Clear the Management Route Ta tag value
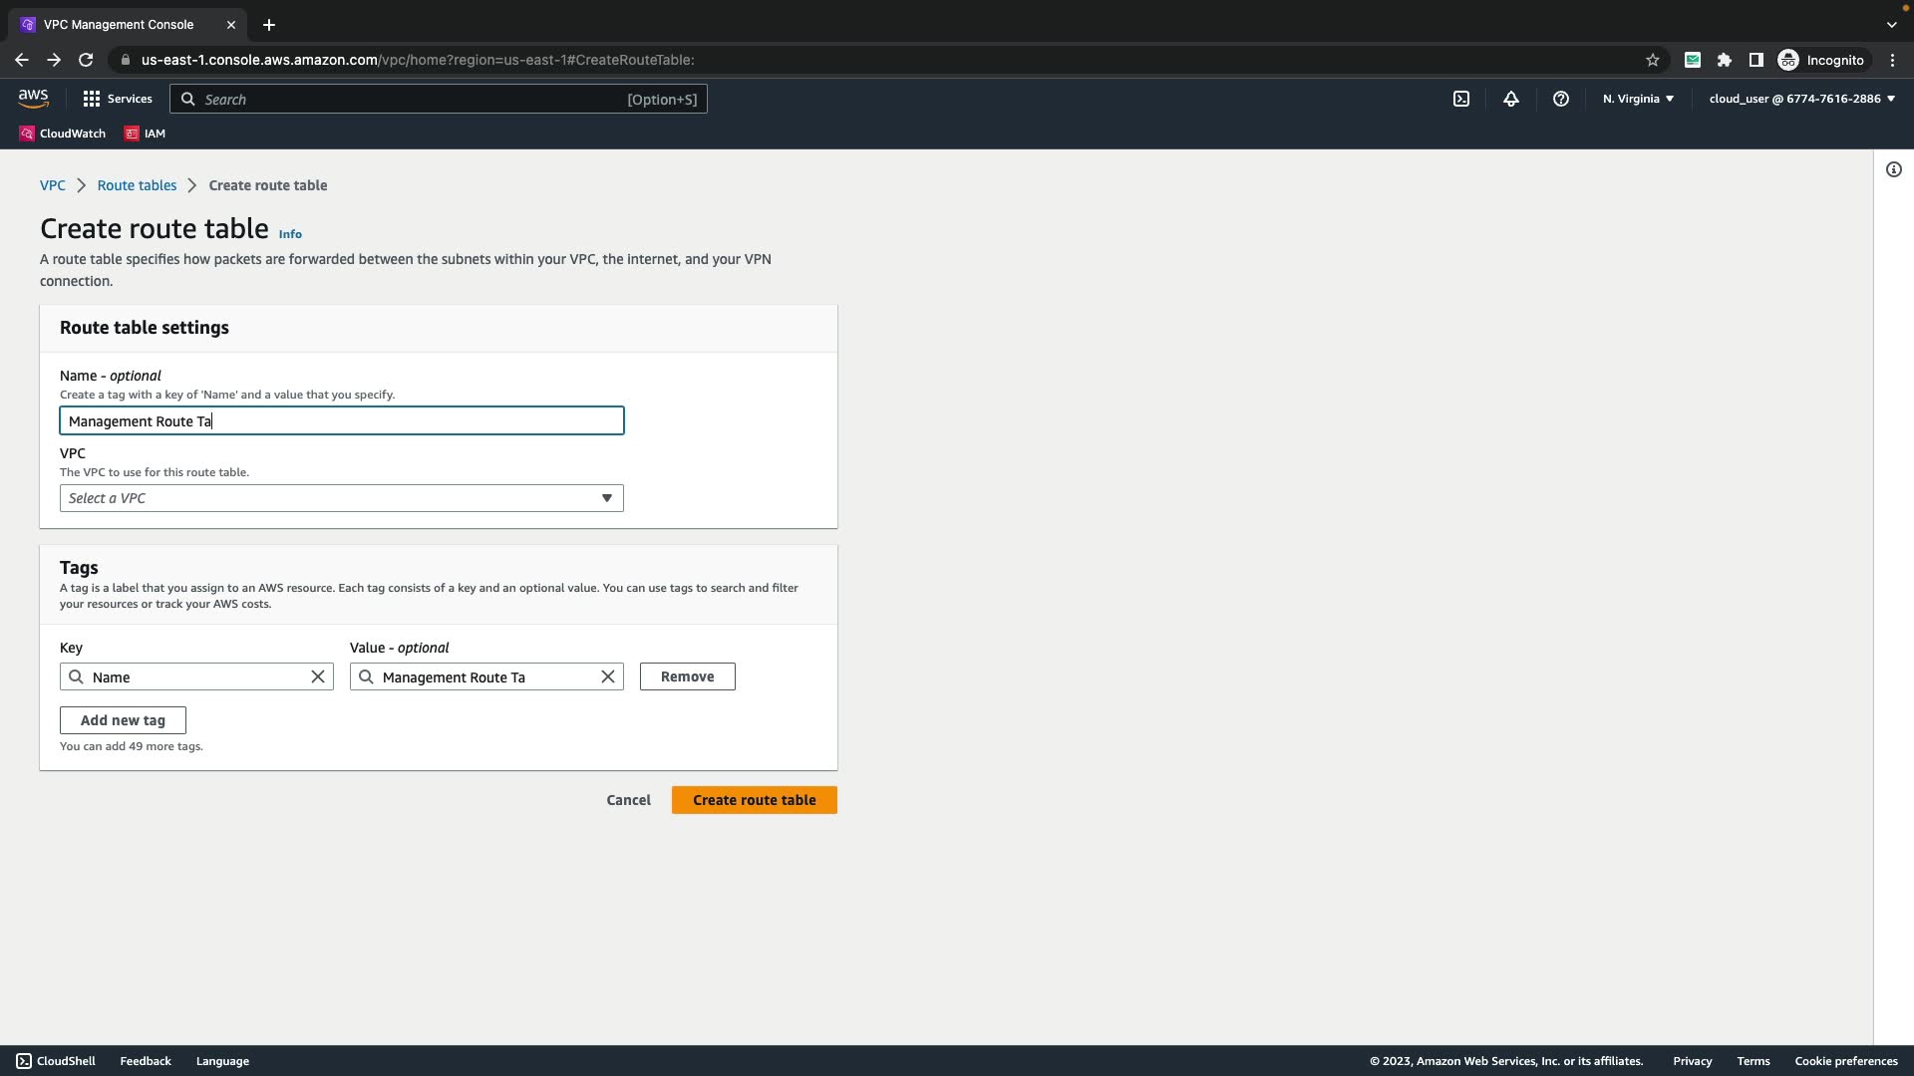Viewport: 1914px width, 1076px height. pos(608,677)
